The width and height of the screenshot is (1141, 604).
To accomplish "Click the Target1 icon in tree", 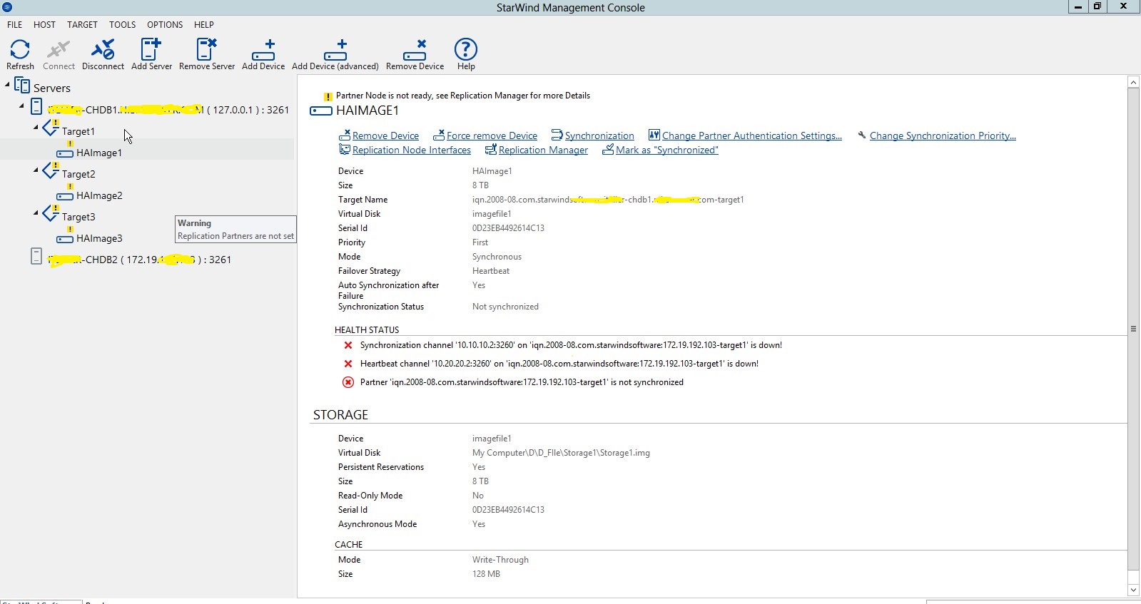I will point(51,129).
